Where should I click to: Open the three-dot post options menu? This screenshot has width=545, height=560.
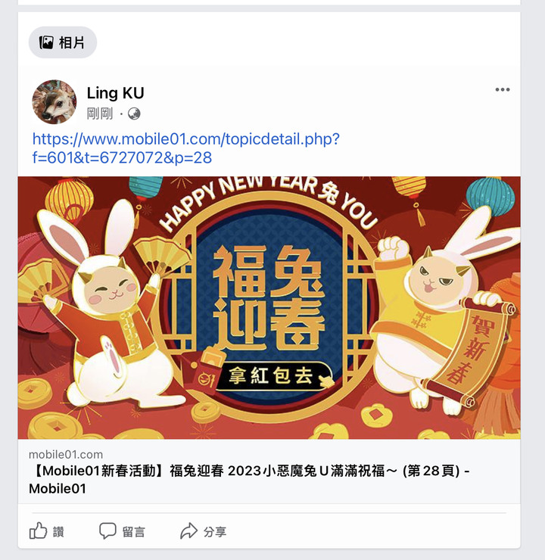click(502, 89)
